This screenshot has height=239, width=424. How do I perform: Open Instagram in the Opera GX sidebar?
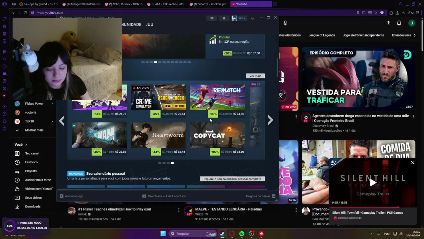[x=5, y=81]
